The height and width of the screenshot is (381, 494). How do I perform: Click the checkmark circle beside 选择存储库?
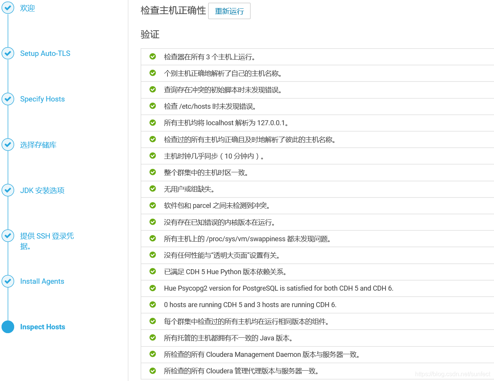(8, 144)
